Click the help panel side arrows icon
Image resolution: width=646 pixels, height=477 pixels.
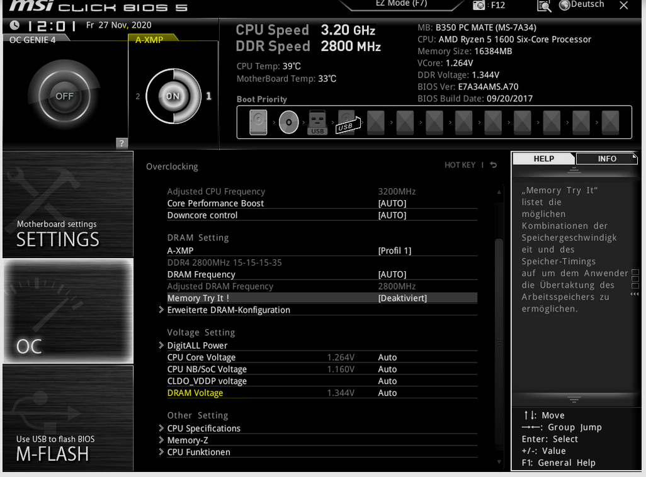click(635, 294)
